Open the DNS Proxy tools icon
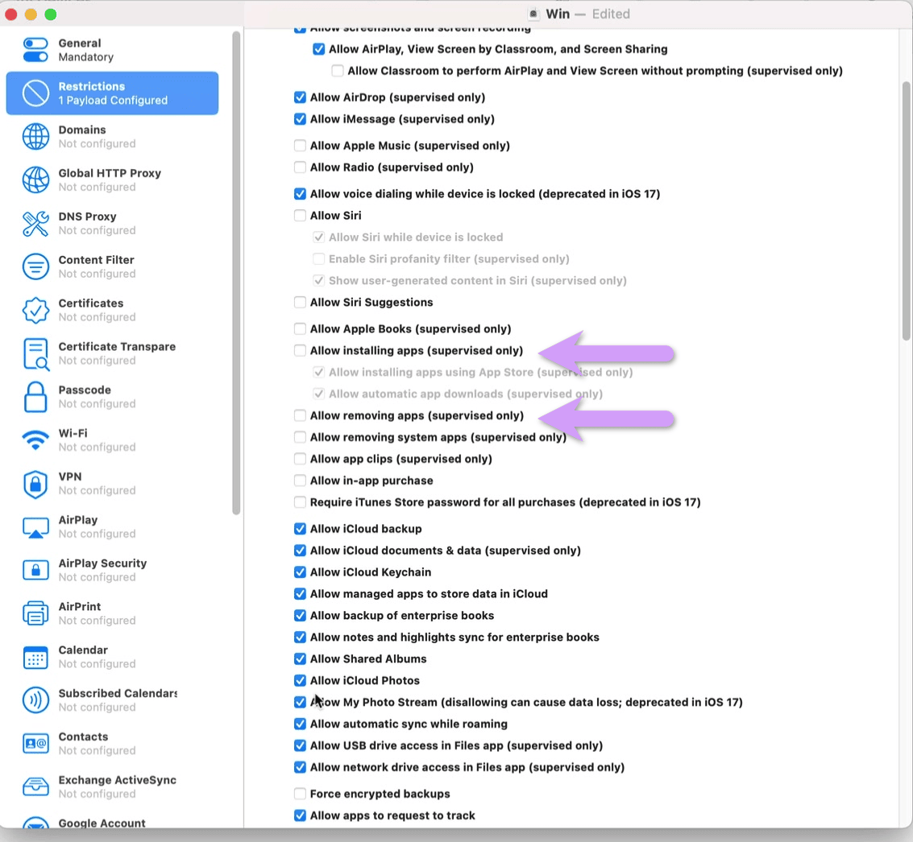 click(35, 223)
